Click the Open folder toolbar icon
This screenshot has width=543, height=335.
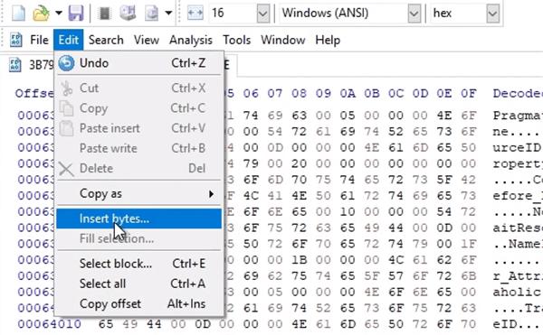tap(41, 14)
